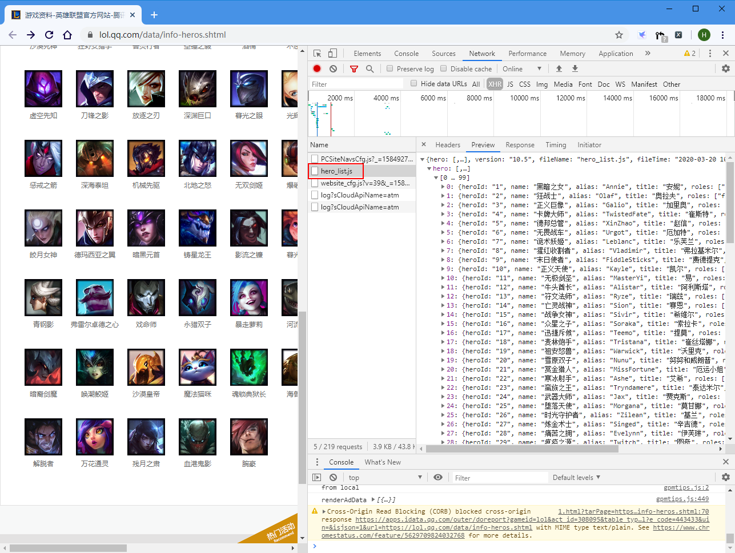Close request details pane X
735x553 pixels.
tap(424, 144)
